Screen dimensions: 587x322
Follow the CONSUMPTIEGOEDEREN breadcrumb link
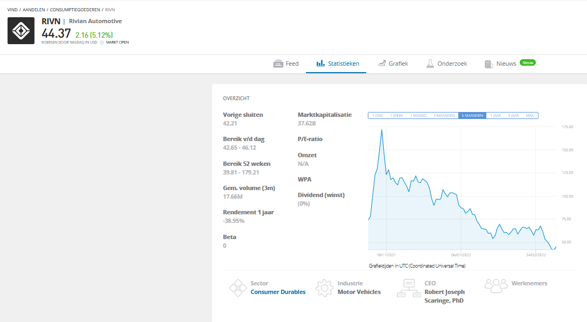point(75,10)
